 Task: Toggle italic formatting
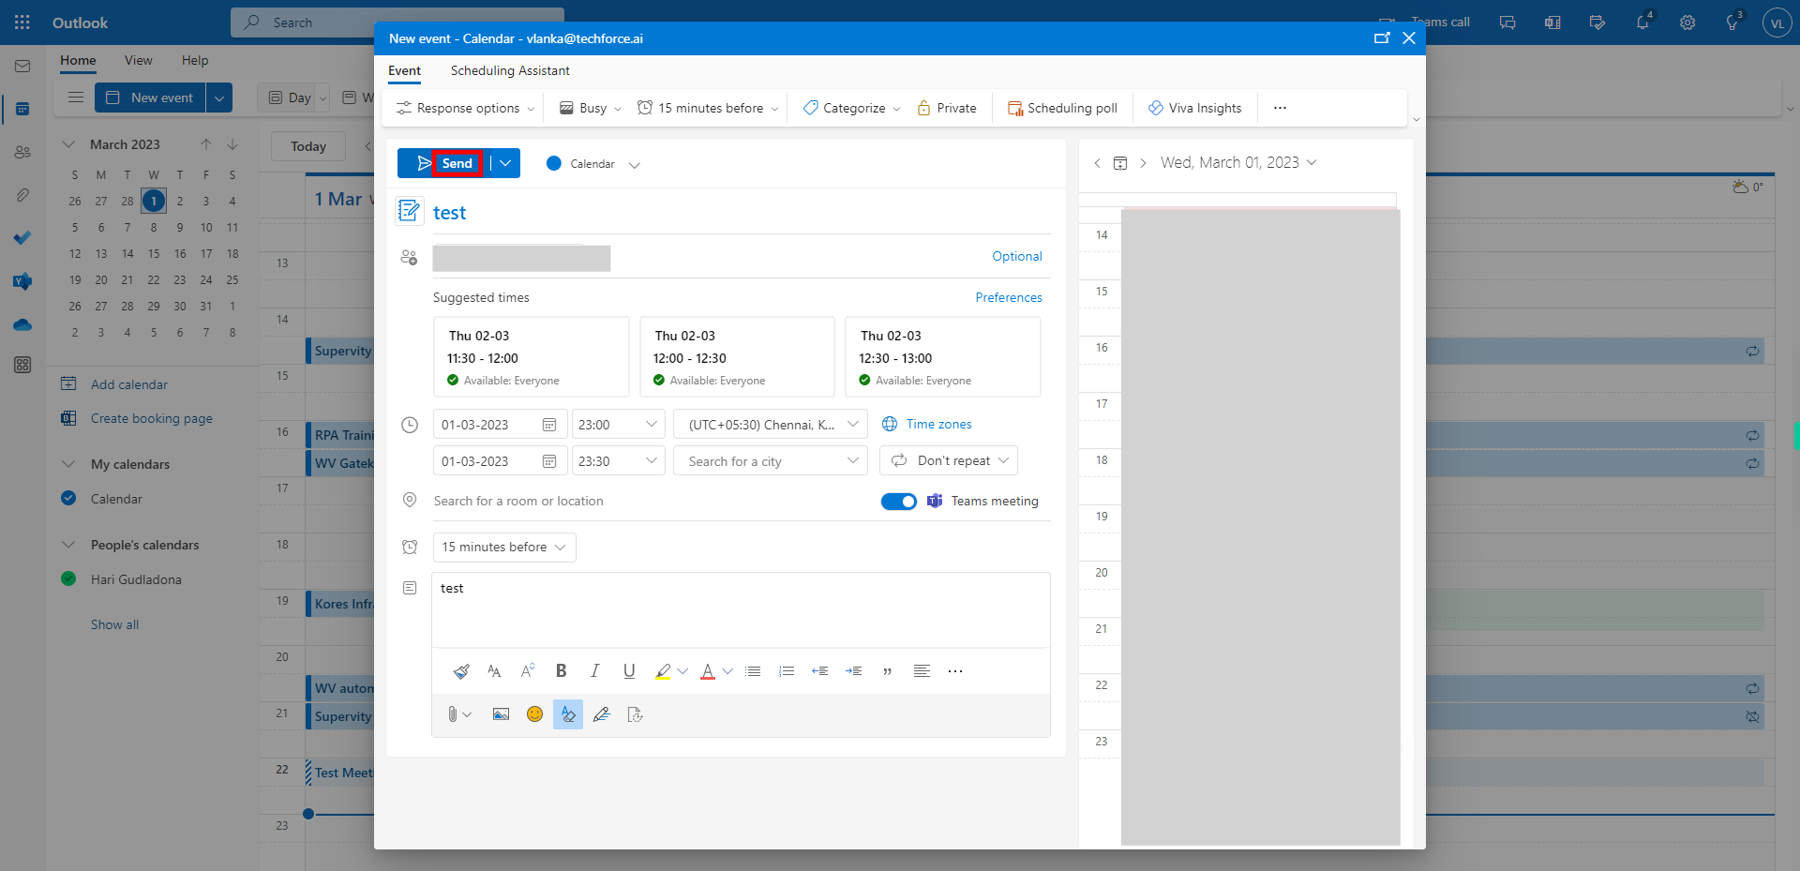pos(594,671)
